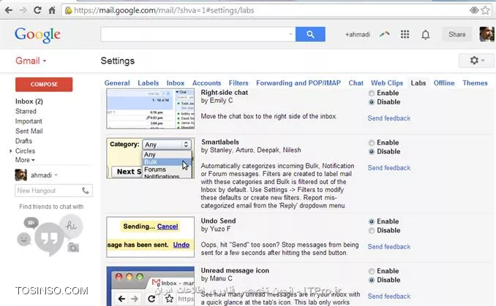Open Forwarding and POP/IMAP tab
Image resolution: width=496 pixels, height=306 pixels.
[298, 83]
